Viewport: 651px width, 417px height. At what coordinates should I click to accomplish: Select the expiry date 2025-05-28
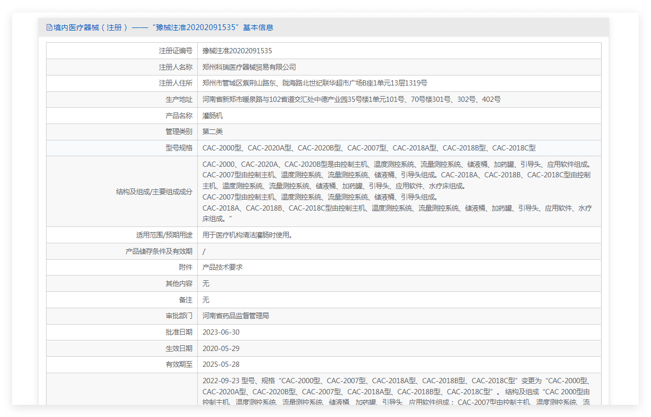coord(221,364)
